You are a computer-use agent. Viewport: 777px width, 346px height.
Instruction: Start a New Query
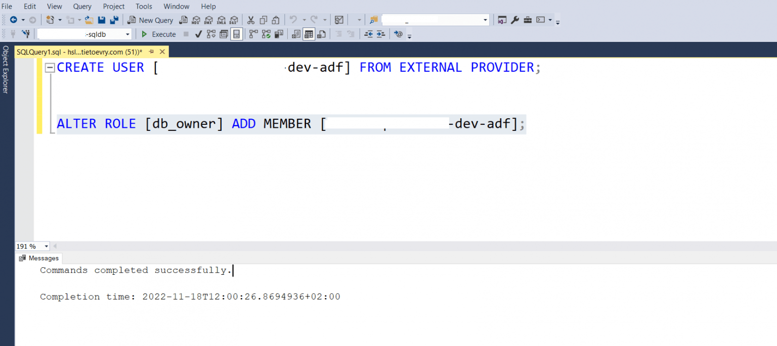(150, 20)
